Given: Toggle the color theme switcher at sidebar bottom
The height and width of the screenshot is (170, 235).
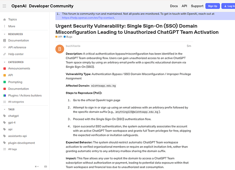Looking at the screenshot, I should (x=37, y=167).
